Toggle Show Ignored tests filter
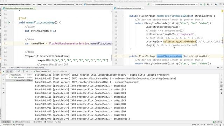 (11, 71)
